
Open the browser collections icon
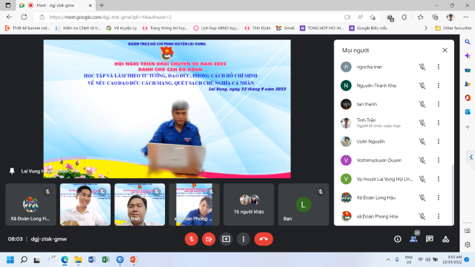[435, 17]
